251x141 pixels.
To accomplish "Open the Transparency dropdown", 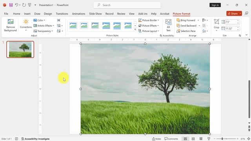I will (x=43, y=31).
